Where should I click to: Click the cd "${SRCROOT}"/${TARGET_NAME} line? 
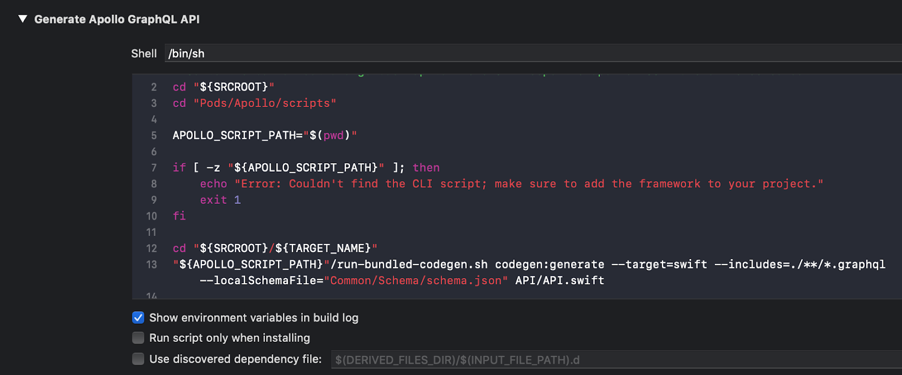click(x=275, y=248)
